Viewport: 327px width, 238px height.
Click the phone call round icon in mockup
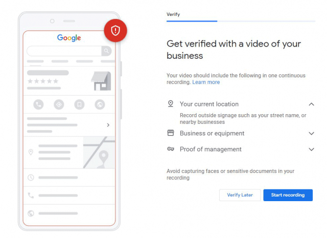pos(39,104)
